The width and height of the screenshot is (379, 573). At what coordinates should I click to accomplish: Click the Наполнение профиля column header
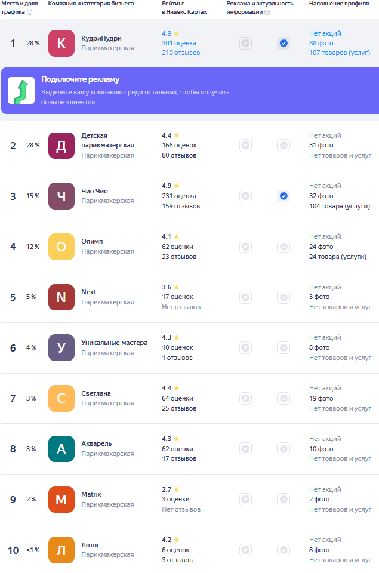tap(339, 4)
